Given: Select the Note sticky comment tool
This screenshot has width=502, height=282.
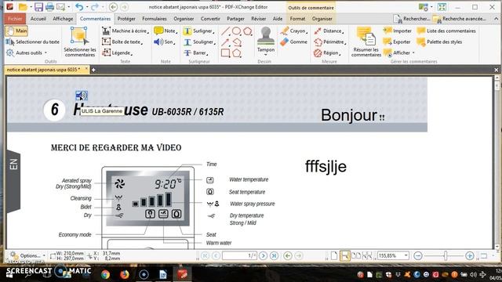Looking at the screenshot, I should [x=166, y=31].
